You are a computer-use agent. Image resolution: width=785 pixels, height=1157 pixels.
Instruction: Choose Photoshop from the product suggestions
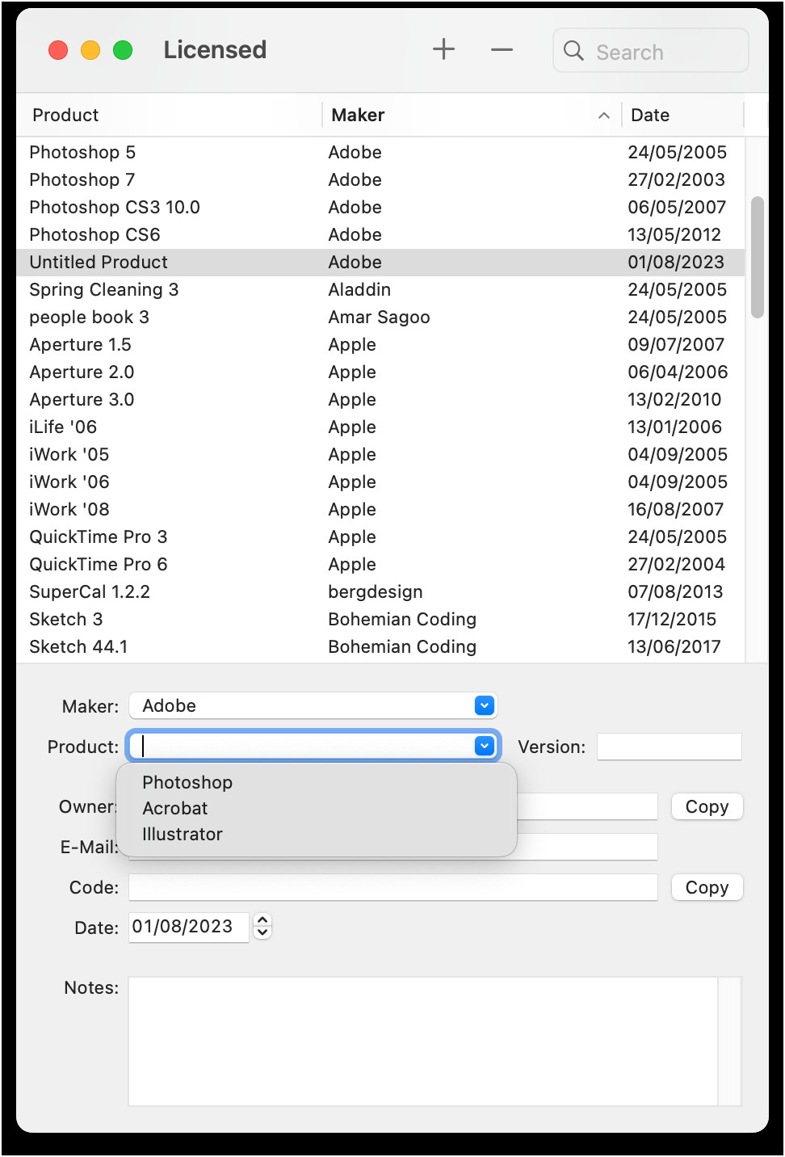click(x=187, y=782)
